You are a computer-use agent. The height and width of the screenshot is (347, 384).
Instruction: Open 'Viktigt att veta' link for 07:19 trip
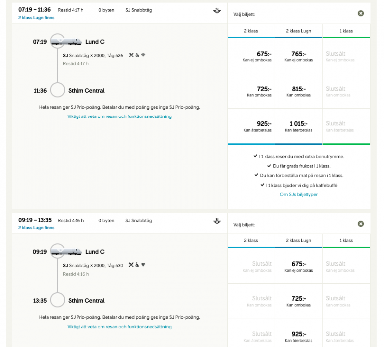(x=119, y=116)
